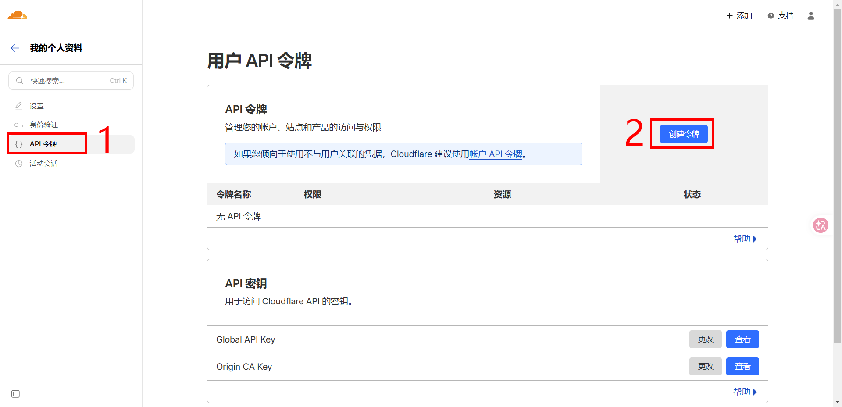This screenshot has width=842, height=407.
Task: Click 更改 for Global API Key
Action: click(706, 339)
